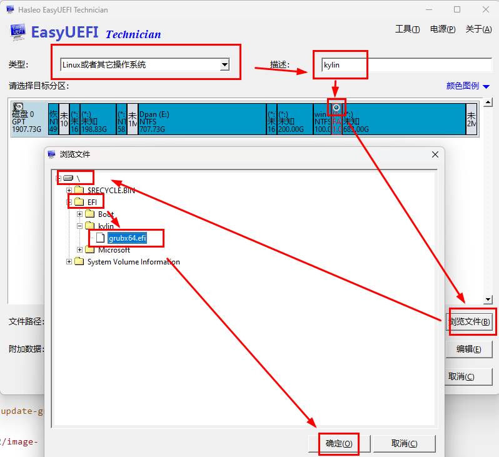Image resolution: width=499 pixels, height=457 pixels.
Task: Select the Dpan (E:) NTFS partition
Action: pos(201,119)
